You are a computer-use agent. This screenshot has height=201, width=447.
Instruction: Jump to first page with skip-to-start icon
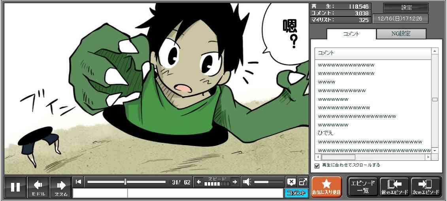tap(78, 182)
